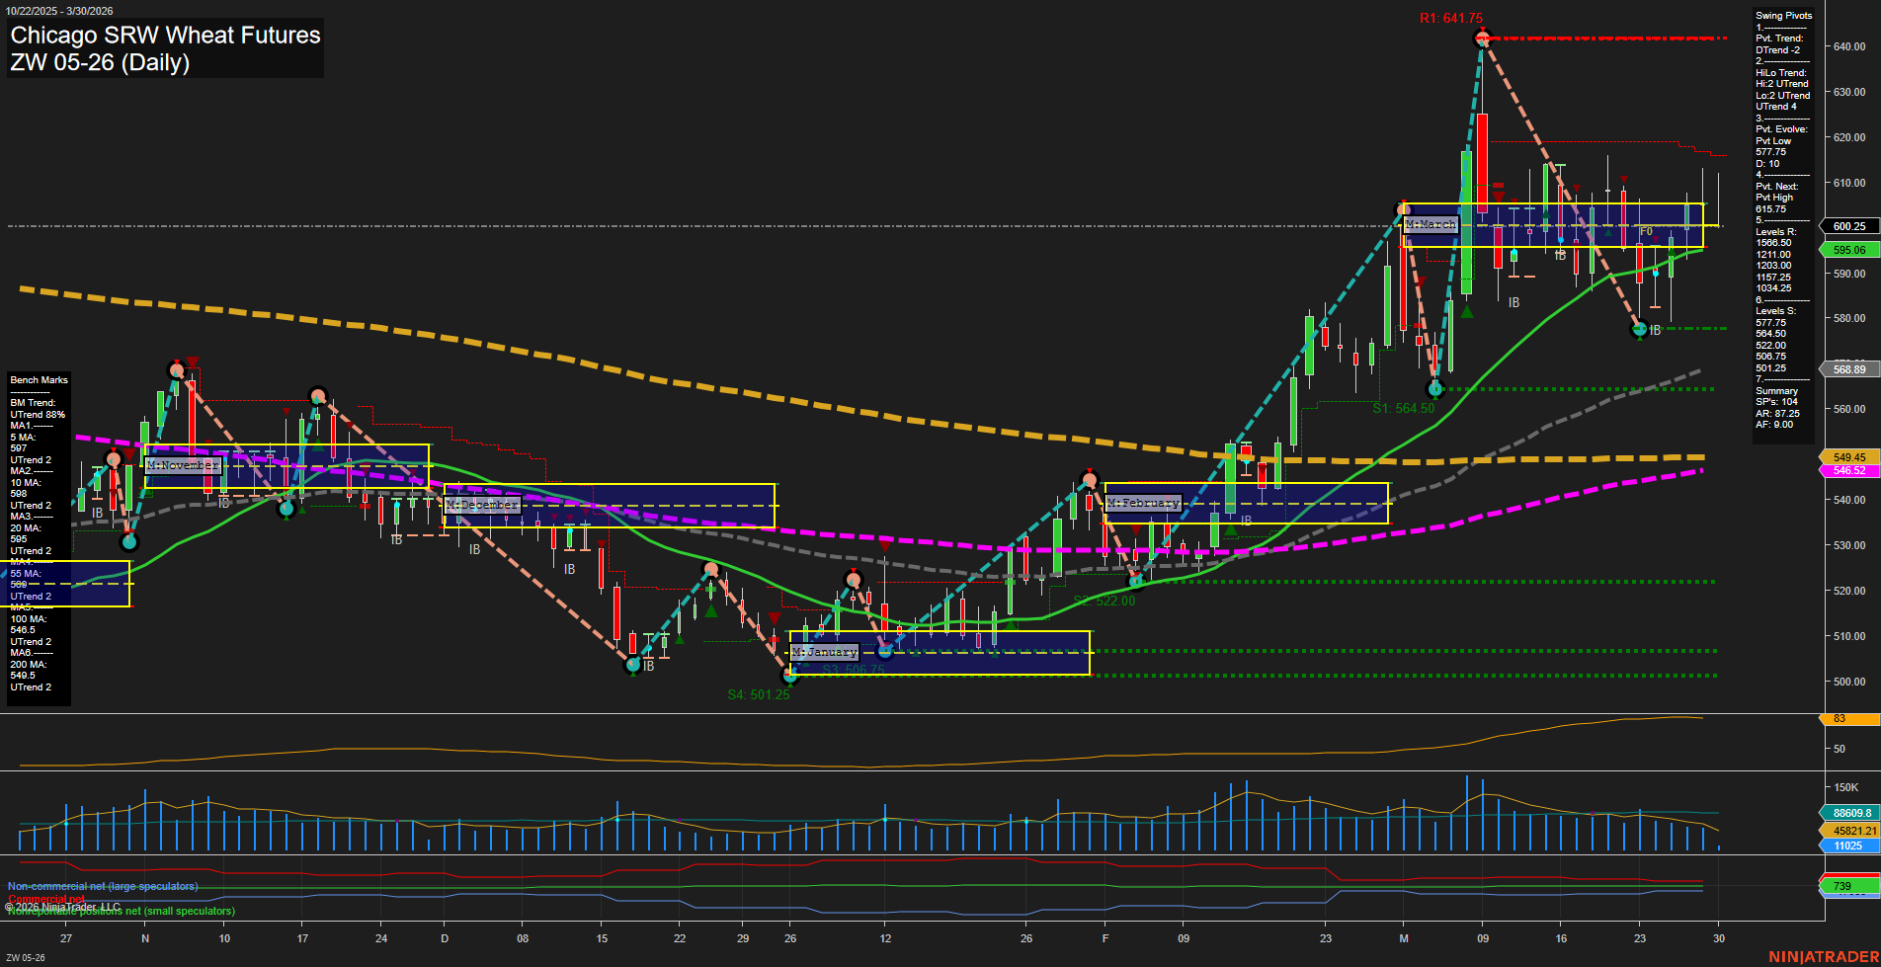Viewport: 1881px width, 967px height.
Task: Click the gray 568.89 price axis marker
Action: (1849, 369)
